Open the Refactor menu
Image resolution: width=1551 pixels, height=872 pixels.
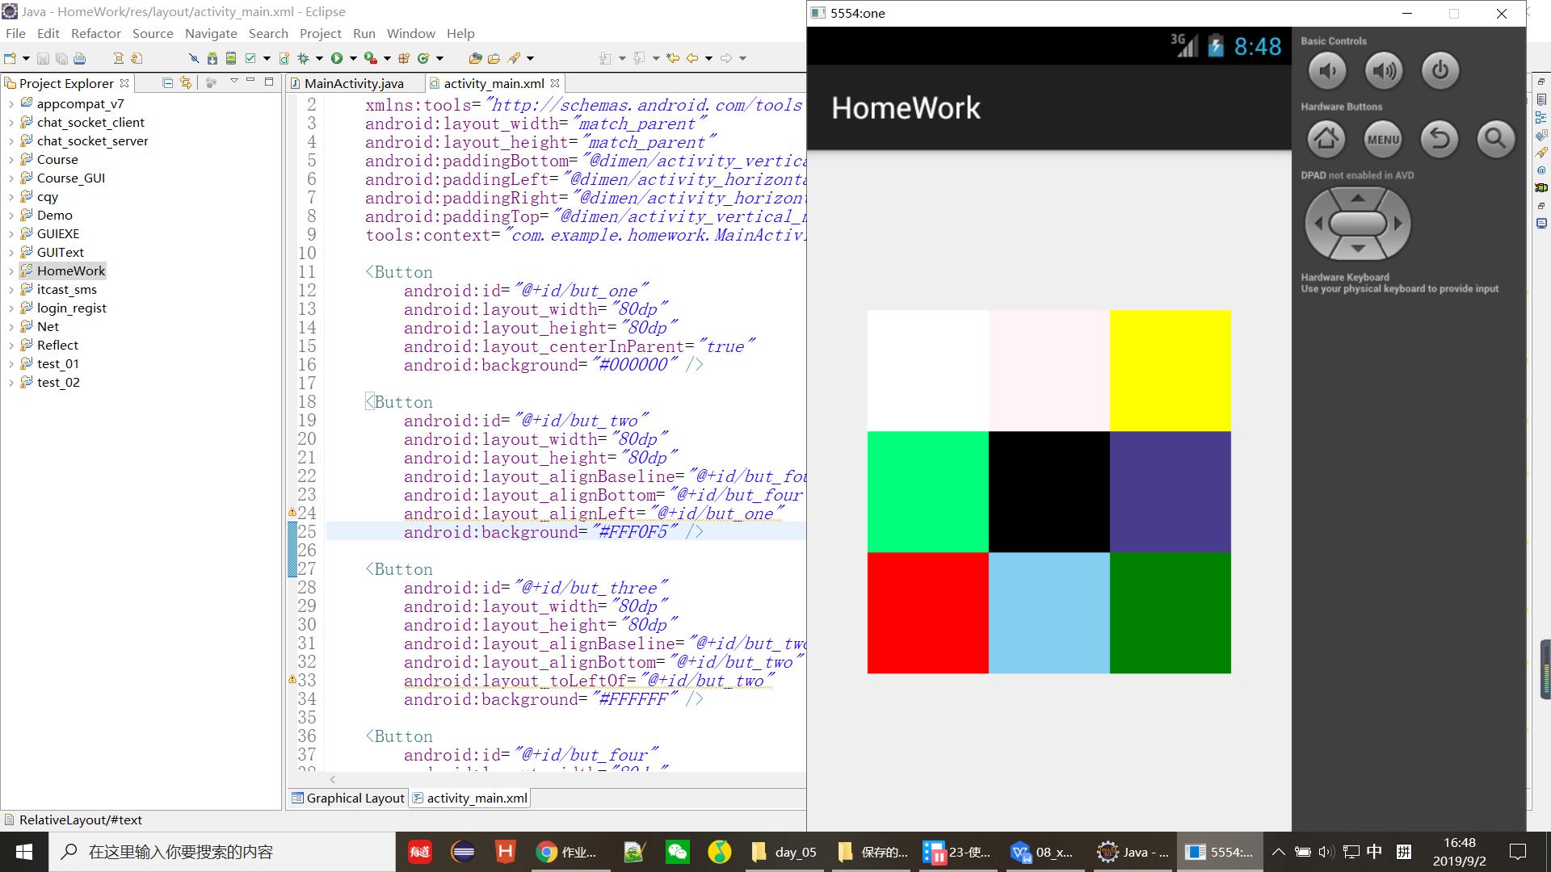[x=95, y=33]
